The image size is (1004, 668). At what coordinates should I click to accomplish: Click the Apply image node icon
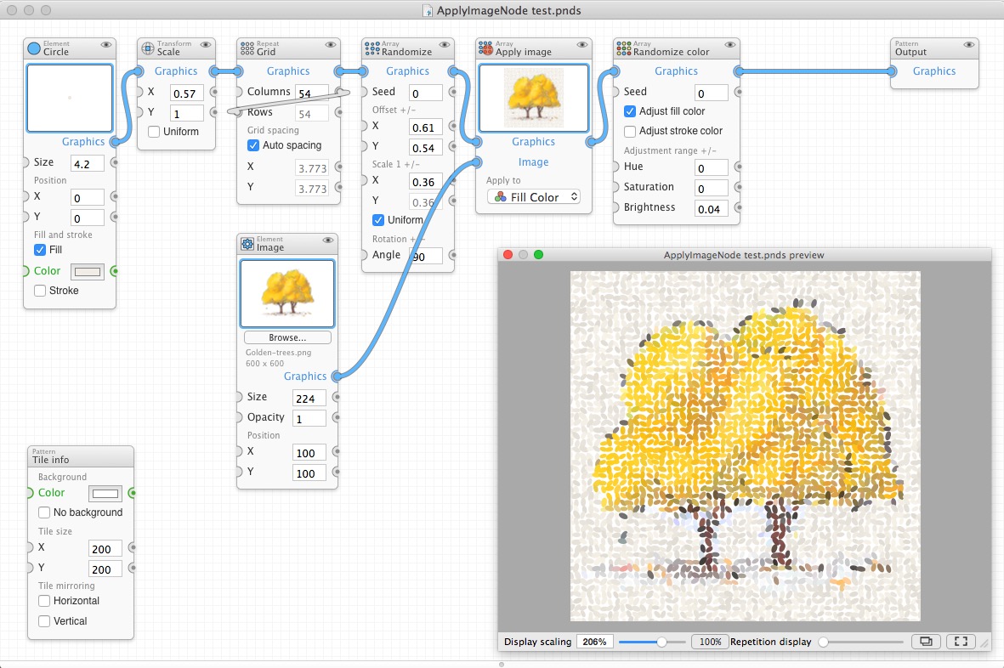click(485, 48)
